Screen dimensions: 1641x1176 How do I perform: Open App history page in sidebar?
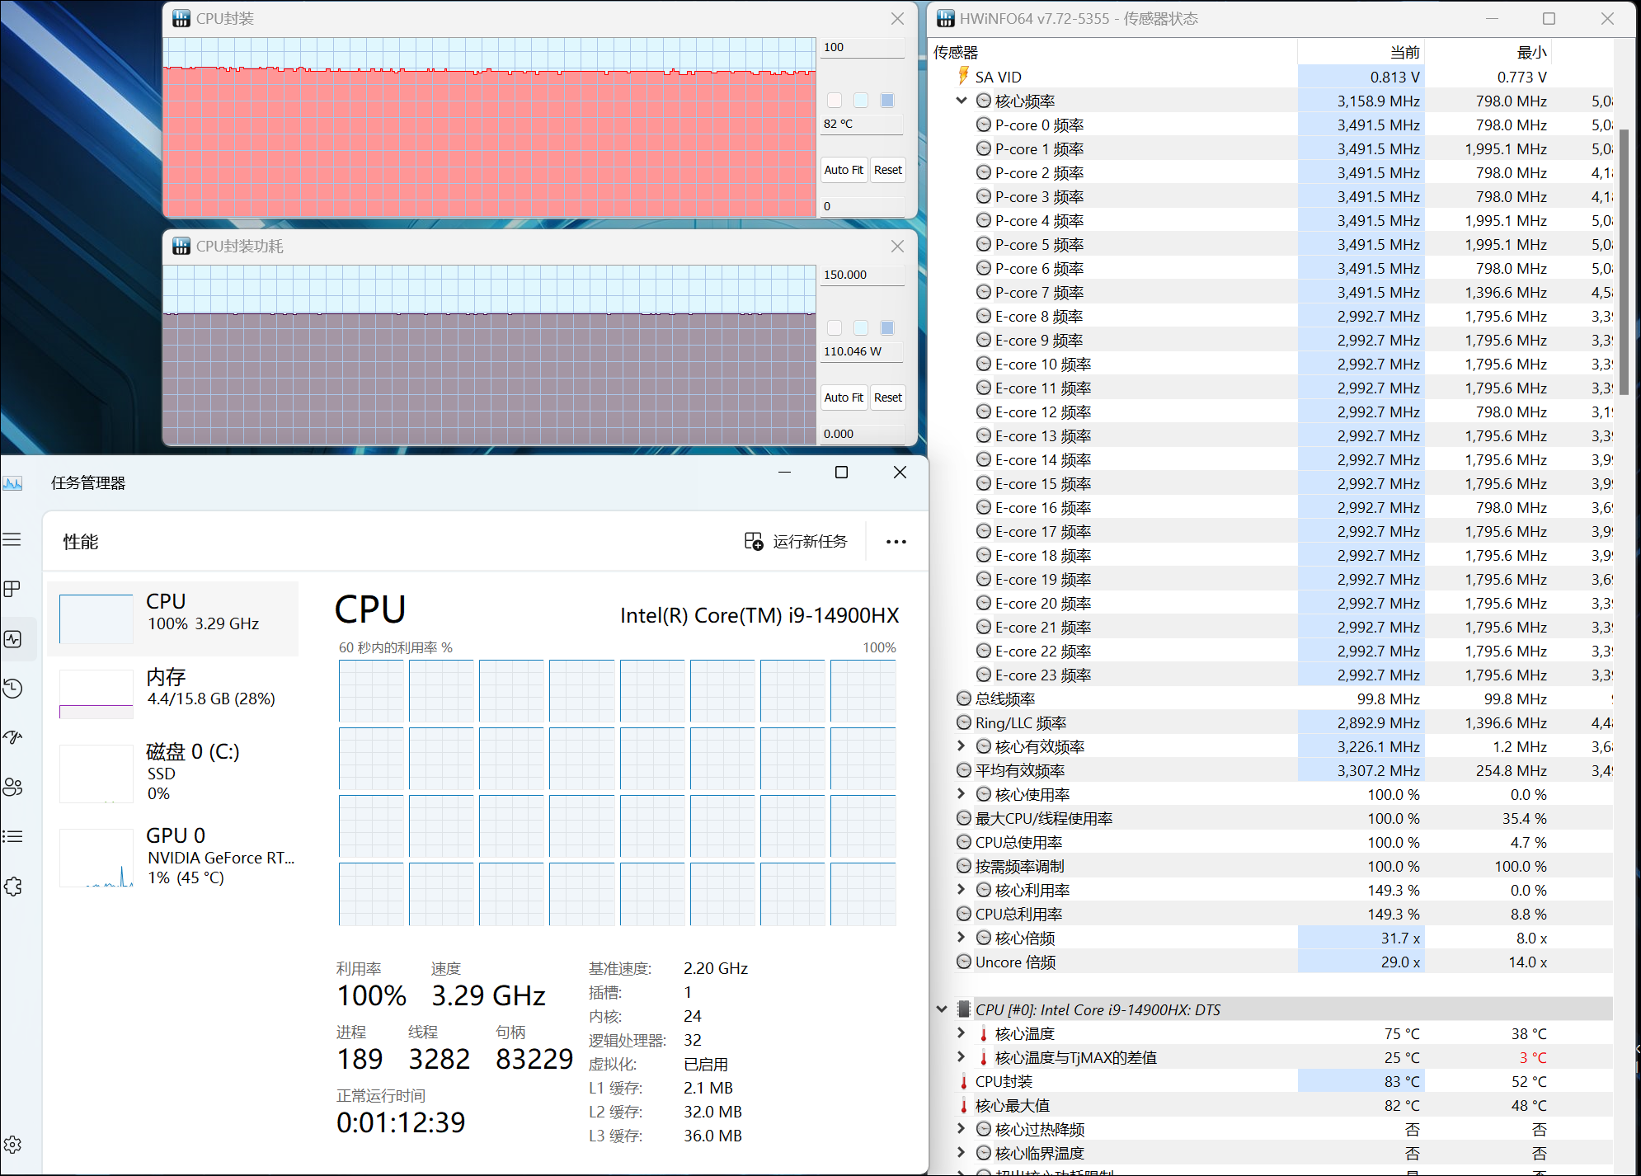pos(12,689)
